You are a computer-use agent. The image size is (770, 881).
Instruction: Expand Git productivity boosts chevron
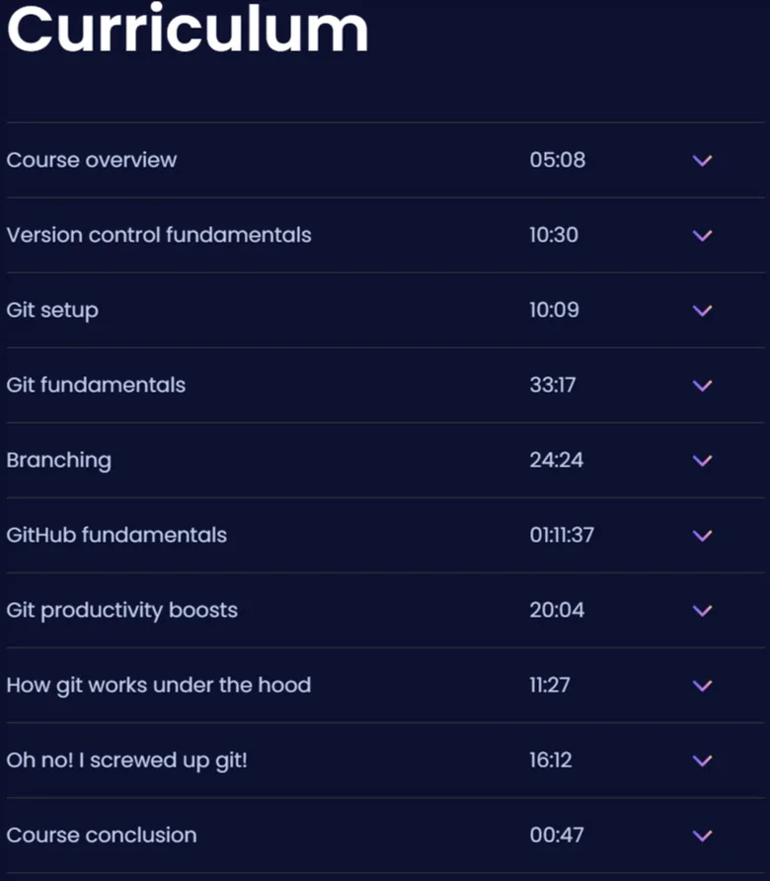[702, 611]
